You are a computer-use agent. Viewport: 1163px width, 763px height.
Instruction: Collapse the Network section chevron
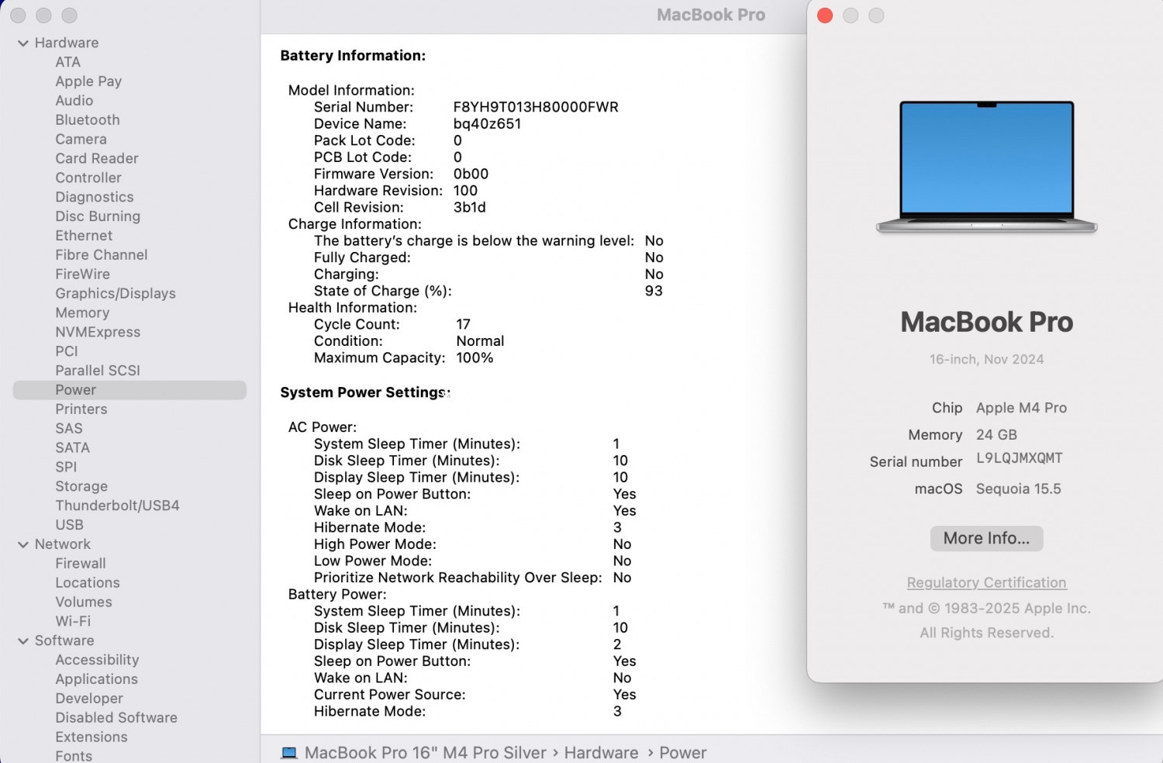[23, 545]
